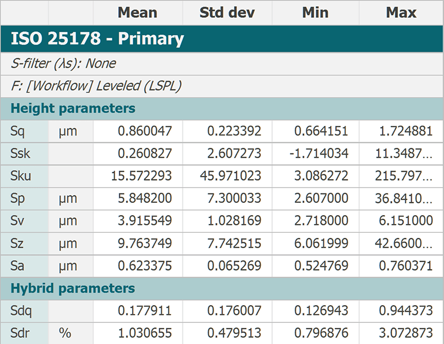The height and width of the screenshot is (344, 444).
Task: Click the ISO 25178 - Primary title row
Action: coord(222,38)
